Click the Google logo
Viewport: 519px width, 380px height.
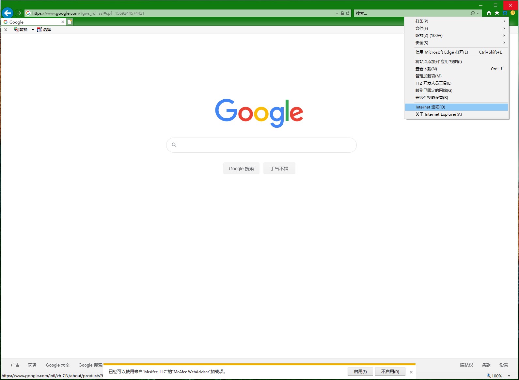click(x=259, y=113)
